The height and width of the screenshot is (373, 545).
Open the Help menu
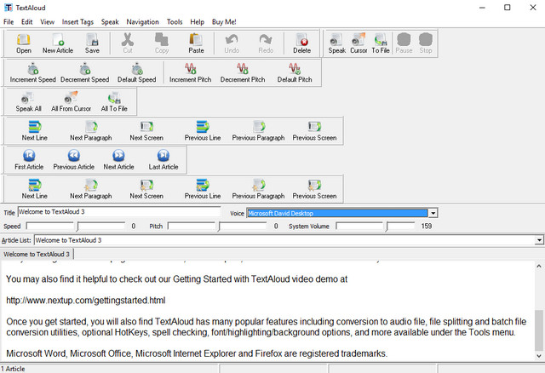tap(197, 21)
